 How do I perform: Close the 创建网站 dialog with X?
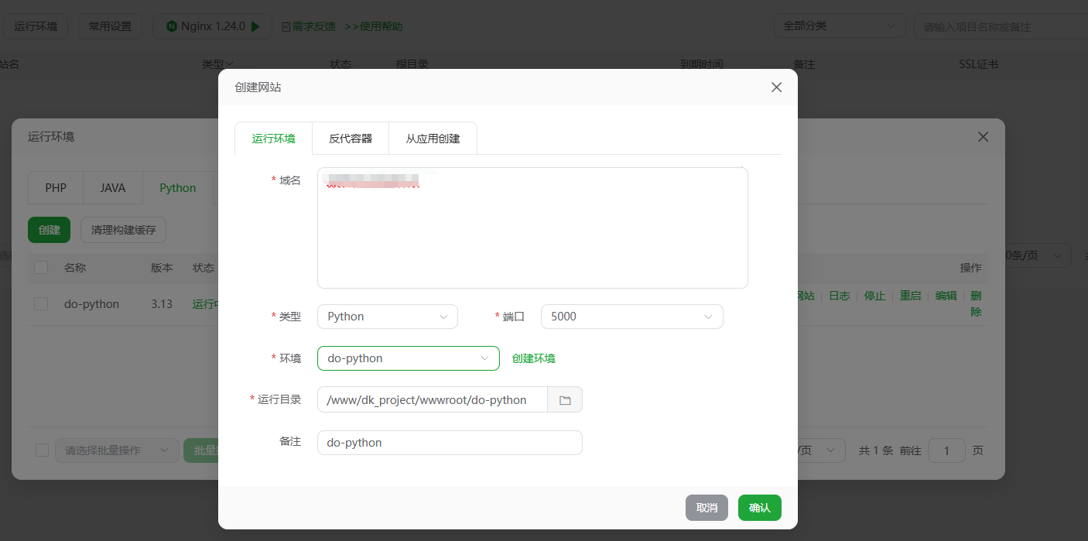tap(776, 87)
